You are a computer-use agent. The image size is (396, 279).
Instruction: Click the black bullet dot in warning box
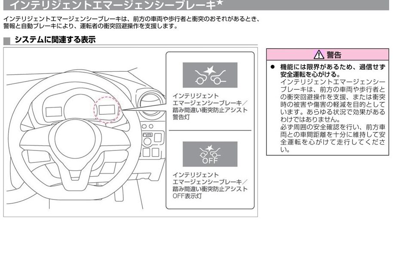pyautogui.click(x=272, y=67)
